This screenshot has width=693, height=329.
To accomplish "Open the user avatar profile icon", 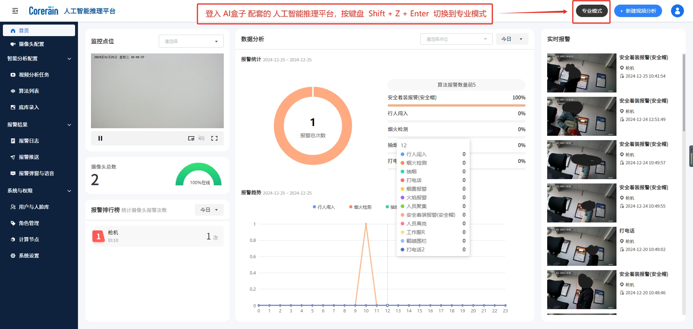I will coord(677,11).
